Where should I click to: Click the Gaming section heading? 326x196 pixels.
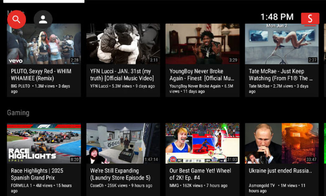[18, 113]
